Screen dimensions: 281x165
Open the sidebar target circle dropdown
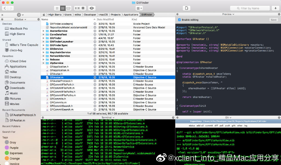point(20,15)
